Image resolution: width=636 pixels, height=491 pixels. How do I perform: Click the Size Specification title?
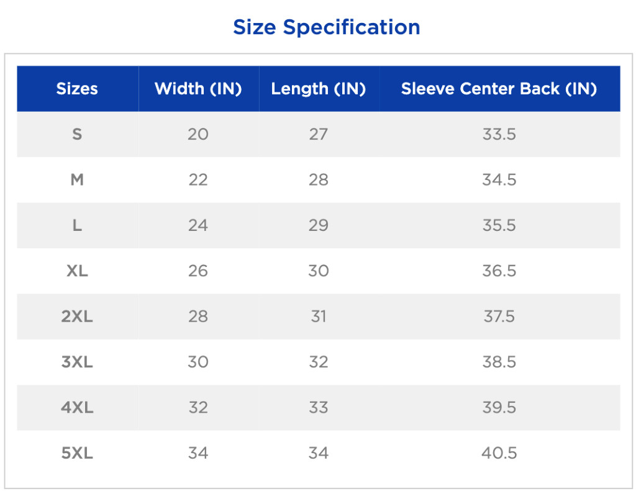coord(326,27)
